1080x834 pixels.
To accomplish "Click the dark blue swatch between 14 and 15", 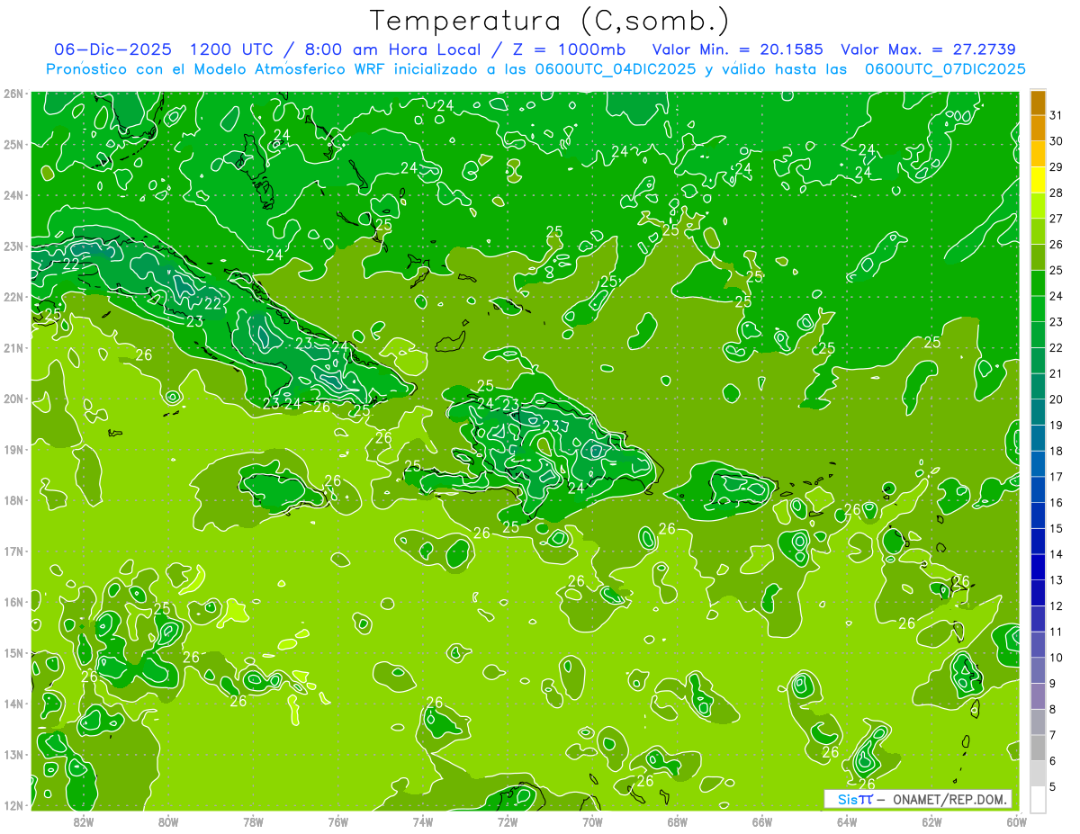I will (x=1039, y=541).
